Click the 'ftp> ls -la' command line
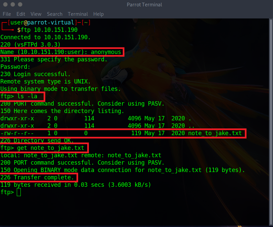This screenshot has height=227, width=273. point(19,96)
